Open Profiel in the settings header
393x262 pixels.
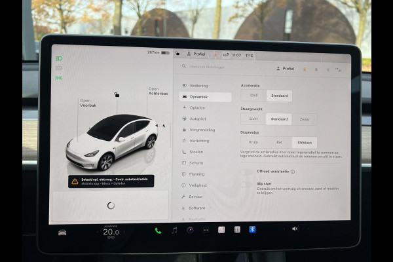285,68
